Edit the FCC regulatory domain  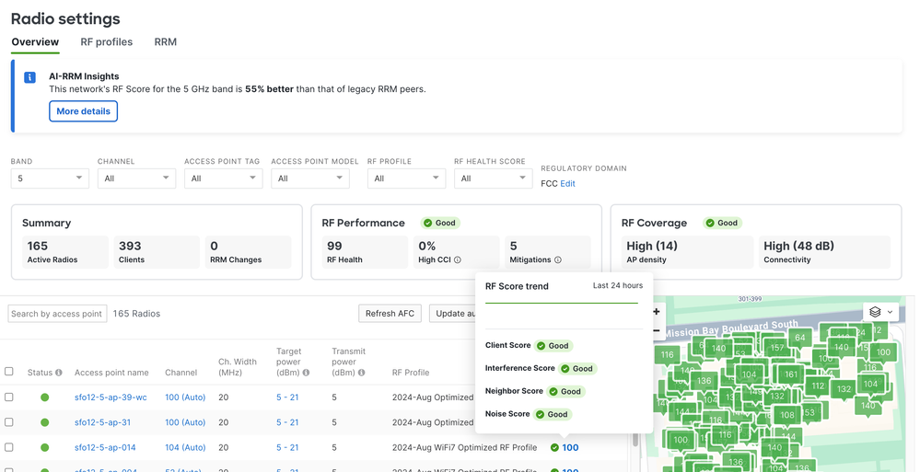(x=567, y=184)
